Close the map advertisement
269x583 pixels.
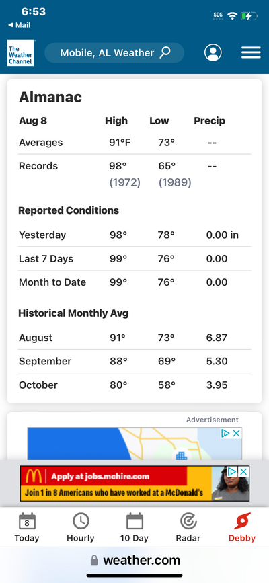click(x=236, y=433)
